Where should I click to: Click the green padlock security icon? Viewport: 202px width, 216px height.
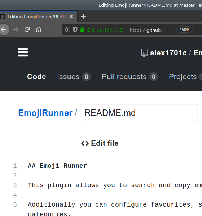coord(82,30)
